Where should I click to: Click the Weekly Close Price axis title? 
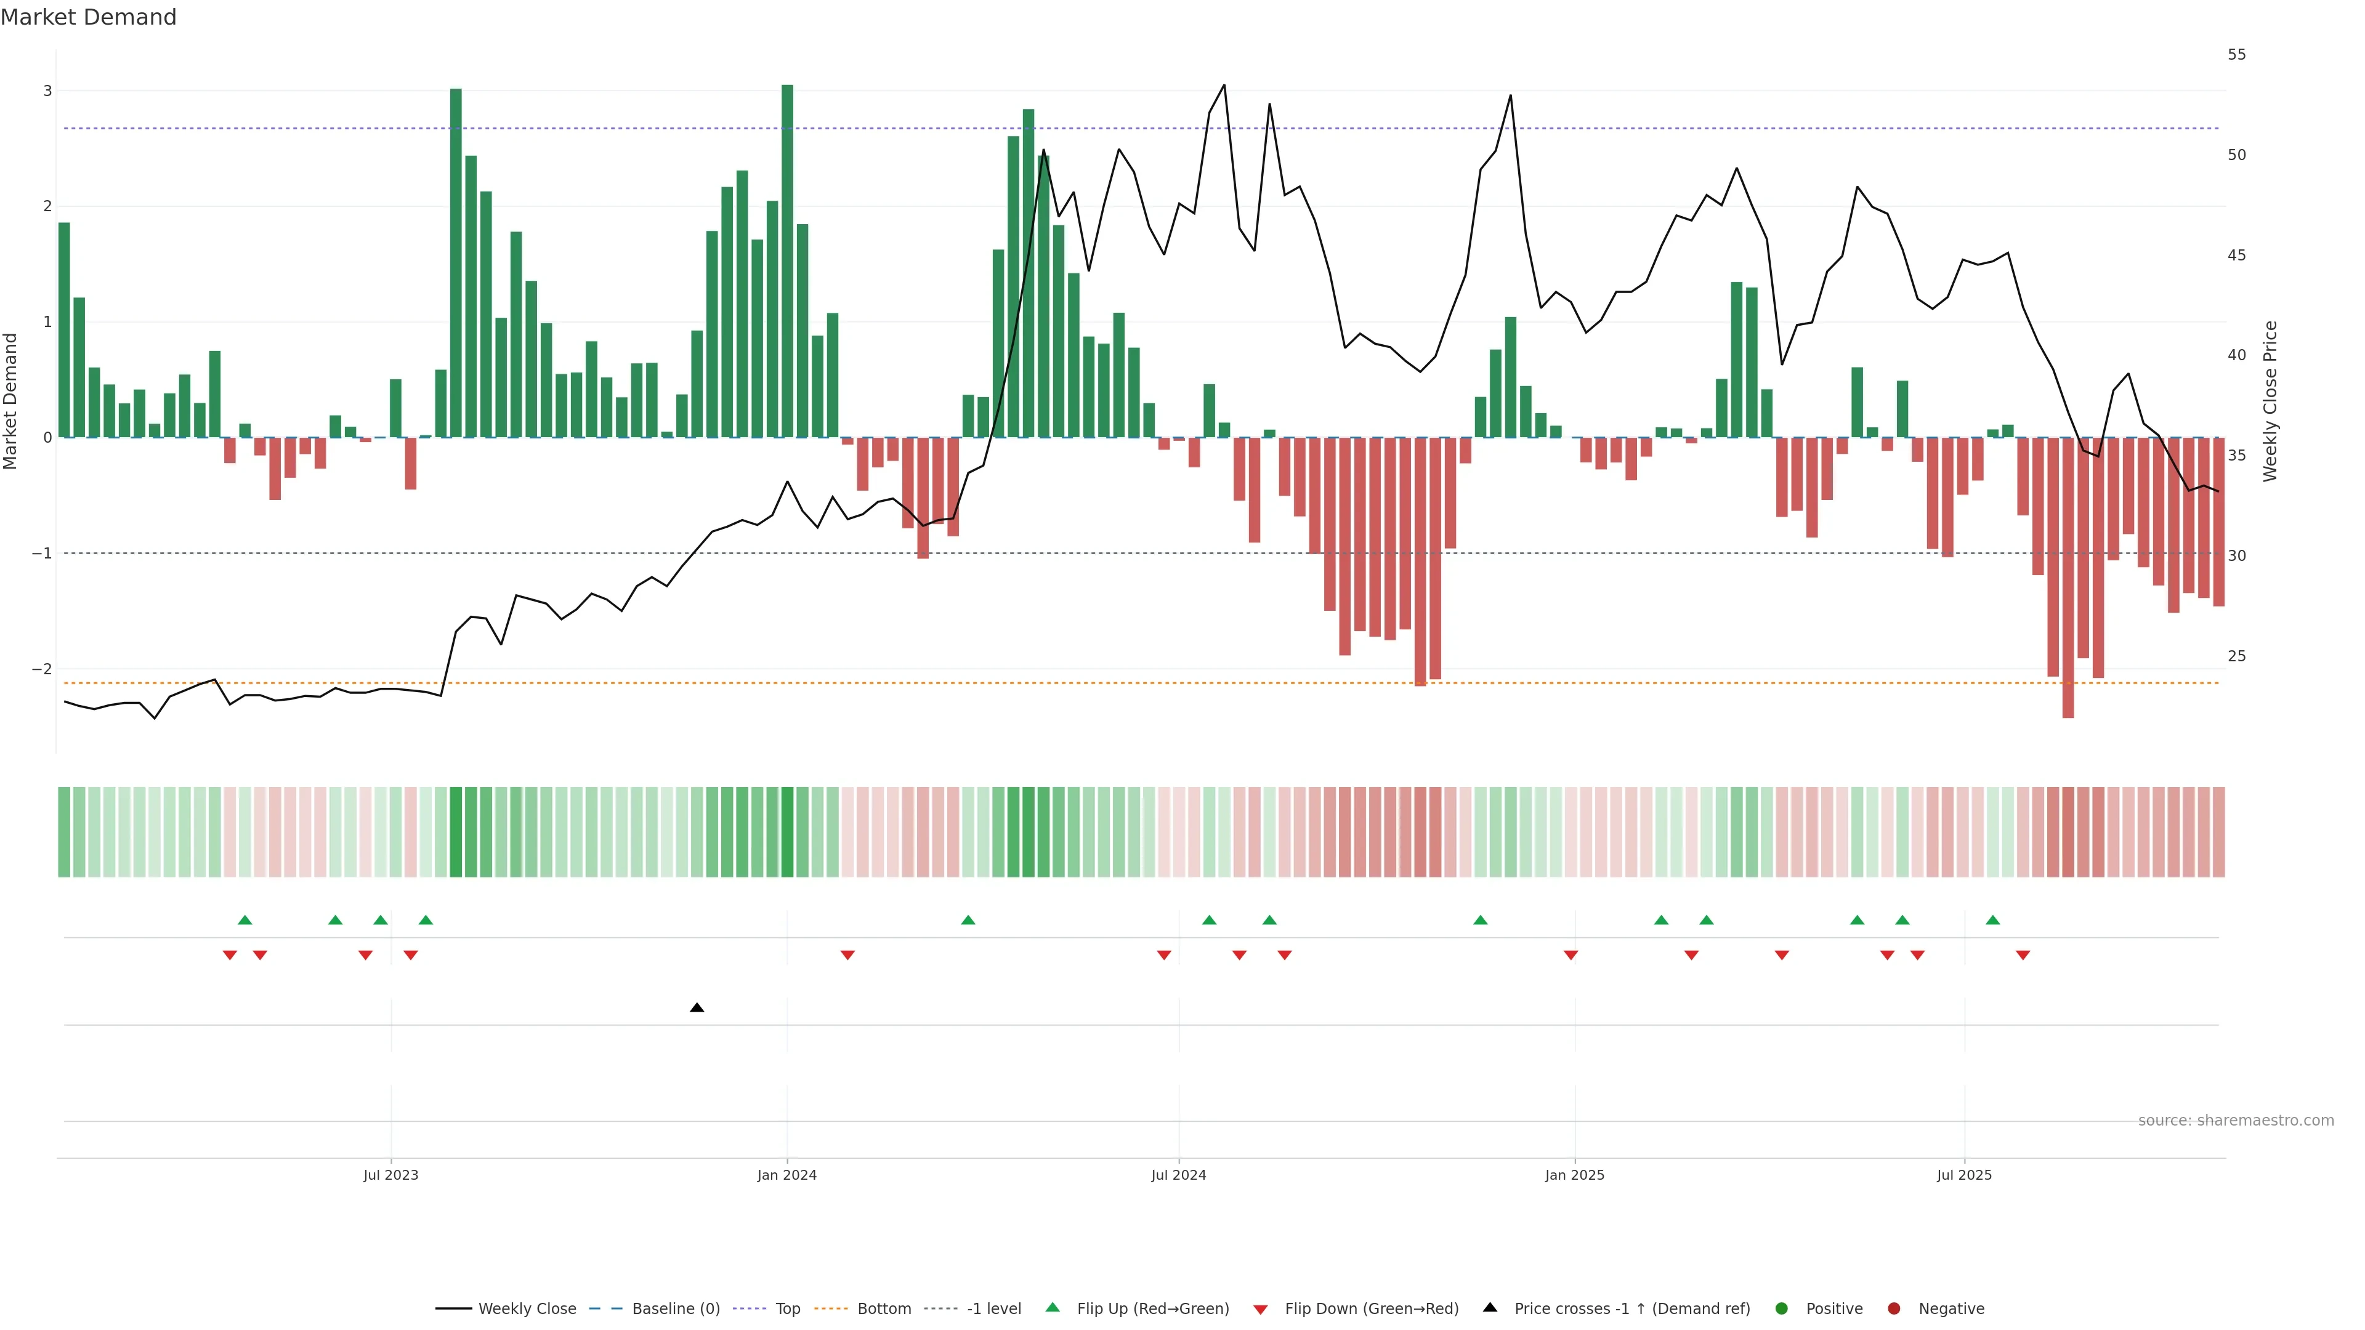point(2270,401)
